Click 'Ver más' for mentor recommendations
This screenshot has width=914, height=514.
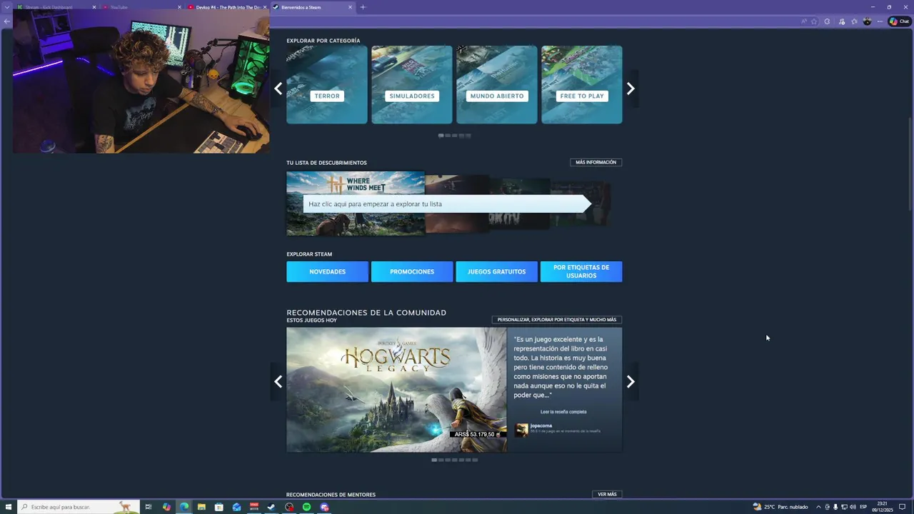(607, 495)
